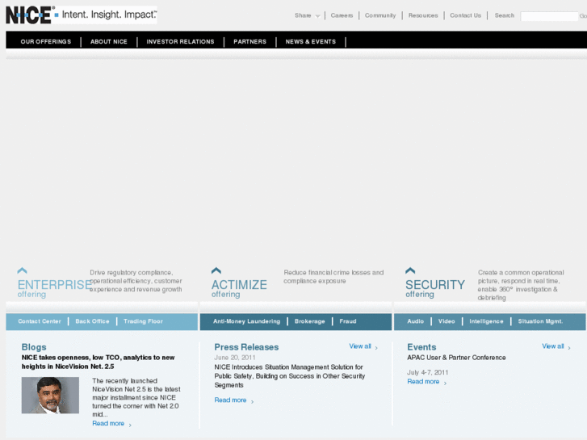The height and width of the screenshot is (440, 587).
Task: Open the NiceVision Net 2.5 blog headline
Action: point(98,362)
